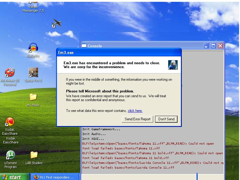Click the Em3.exe application icon in dialog
The height and width of the screenshot is (180, 240).
[x=173, y=65]
